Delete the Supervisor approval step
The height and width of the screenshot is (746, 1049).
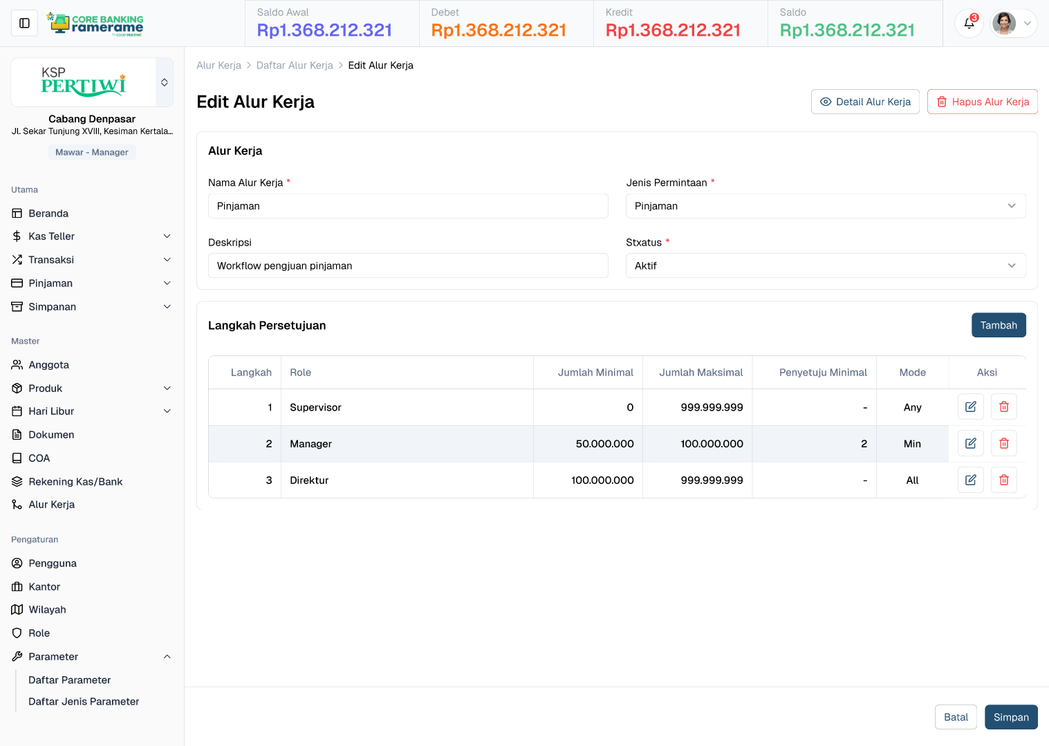[1003, 407]
